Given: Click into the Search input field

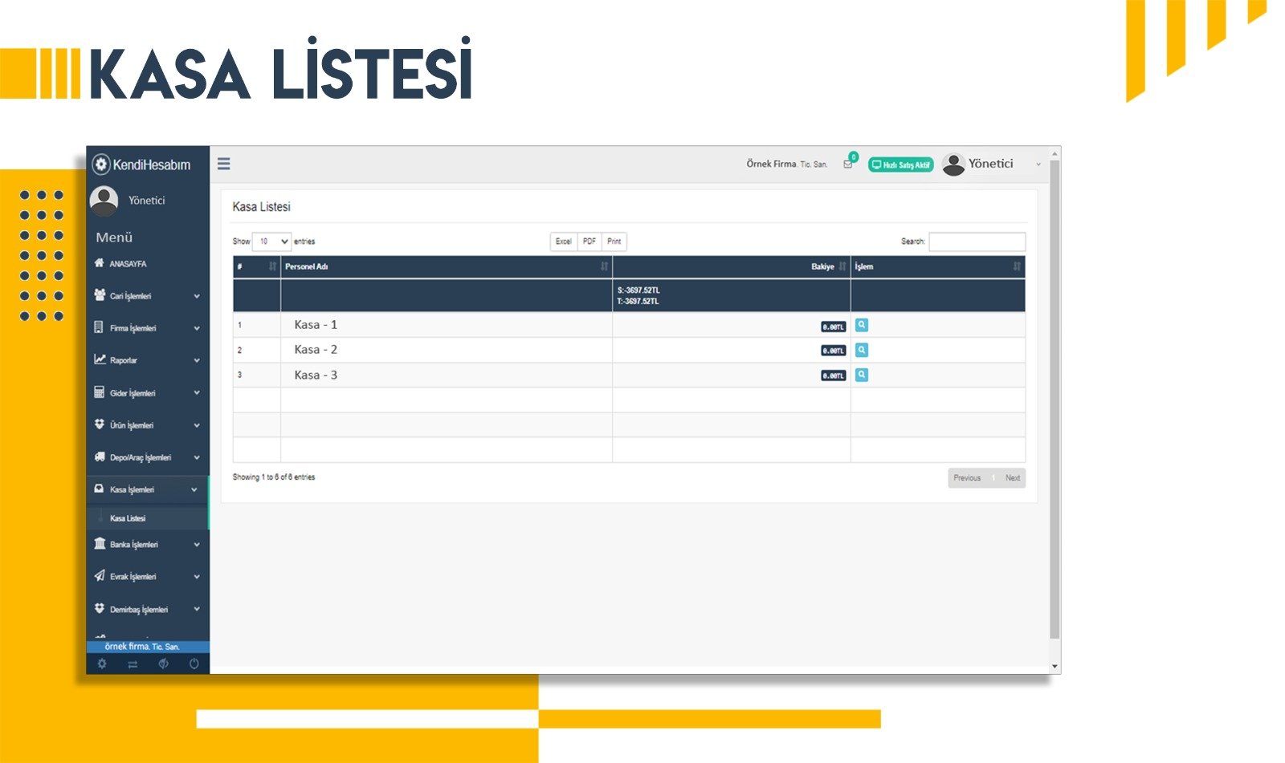Looking at the screenshot, I should 977,241.
